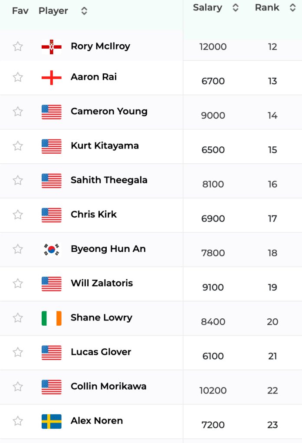
Task: Mark Kurt Kitayama as favorite
Action: [x=18, y=146]
